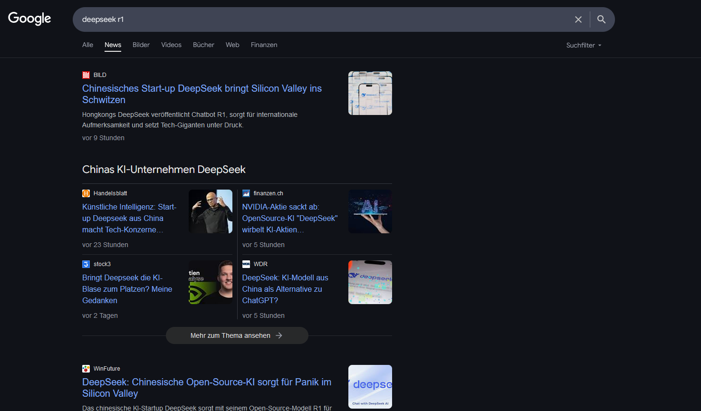The image size is (701, 411).
Task: Switch to the Bilder tab
Action: 141,45
